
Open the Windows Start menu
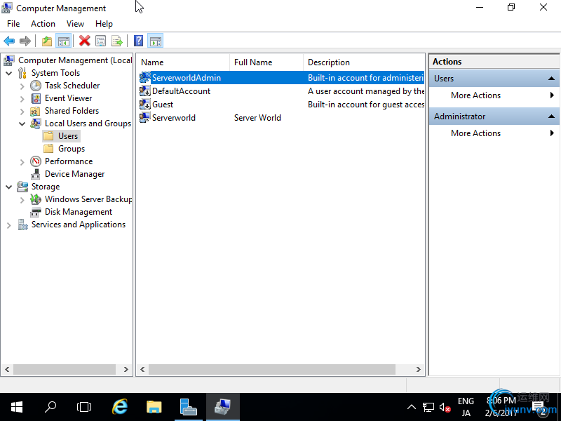coord(17,407)
